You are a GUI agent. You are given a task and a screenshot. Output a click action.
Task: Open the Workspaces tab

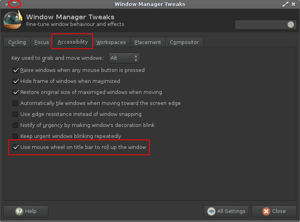click(111, 42)
